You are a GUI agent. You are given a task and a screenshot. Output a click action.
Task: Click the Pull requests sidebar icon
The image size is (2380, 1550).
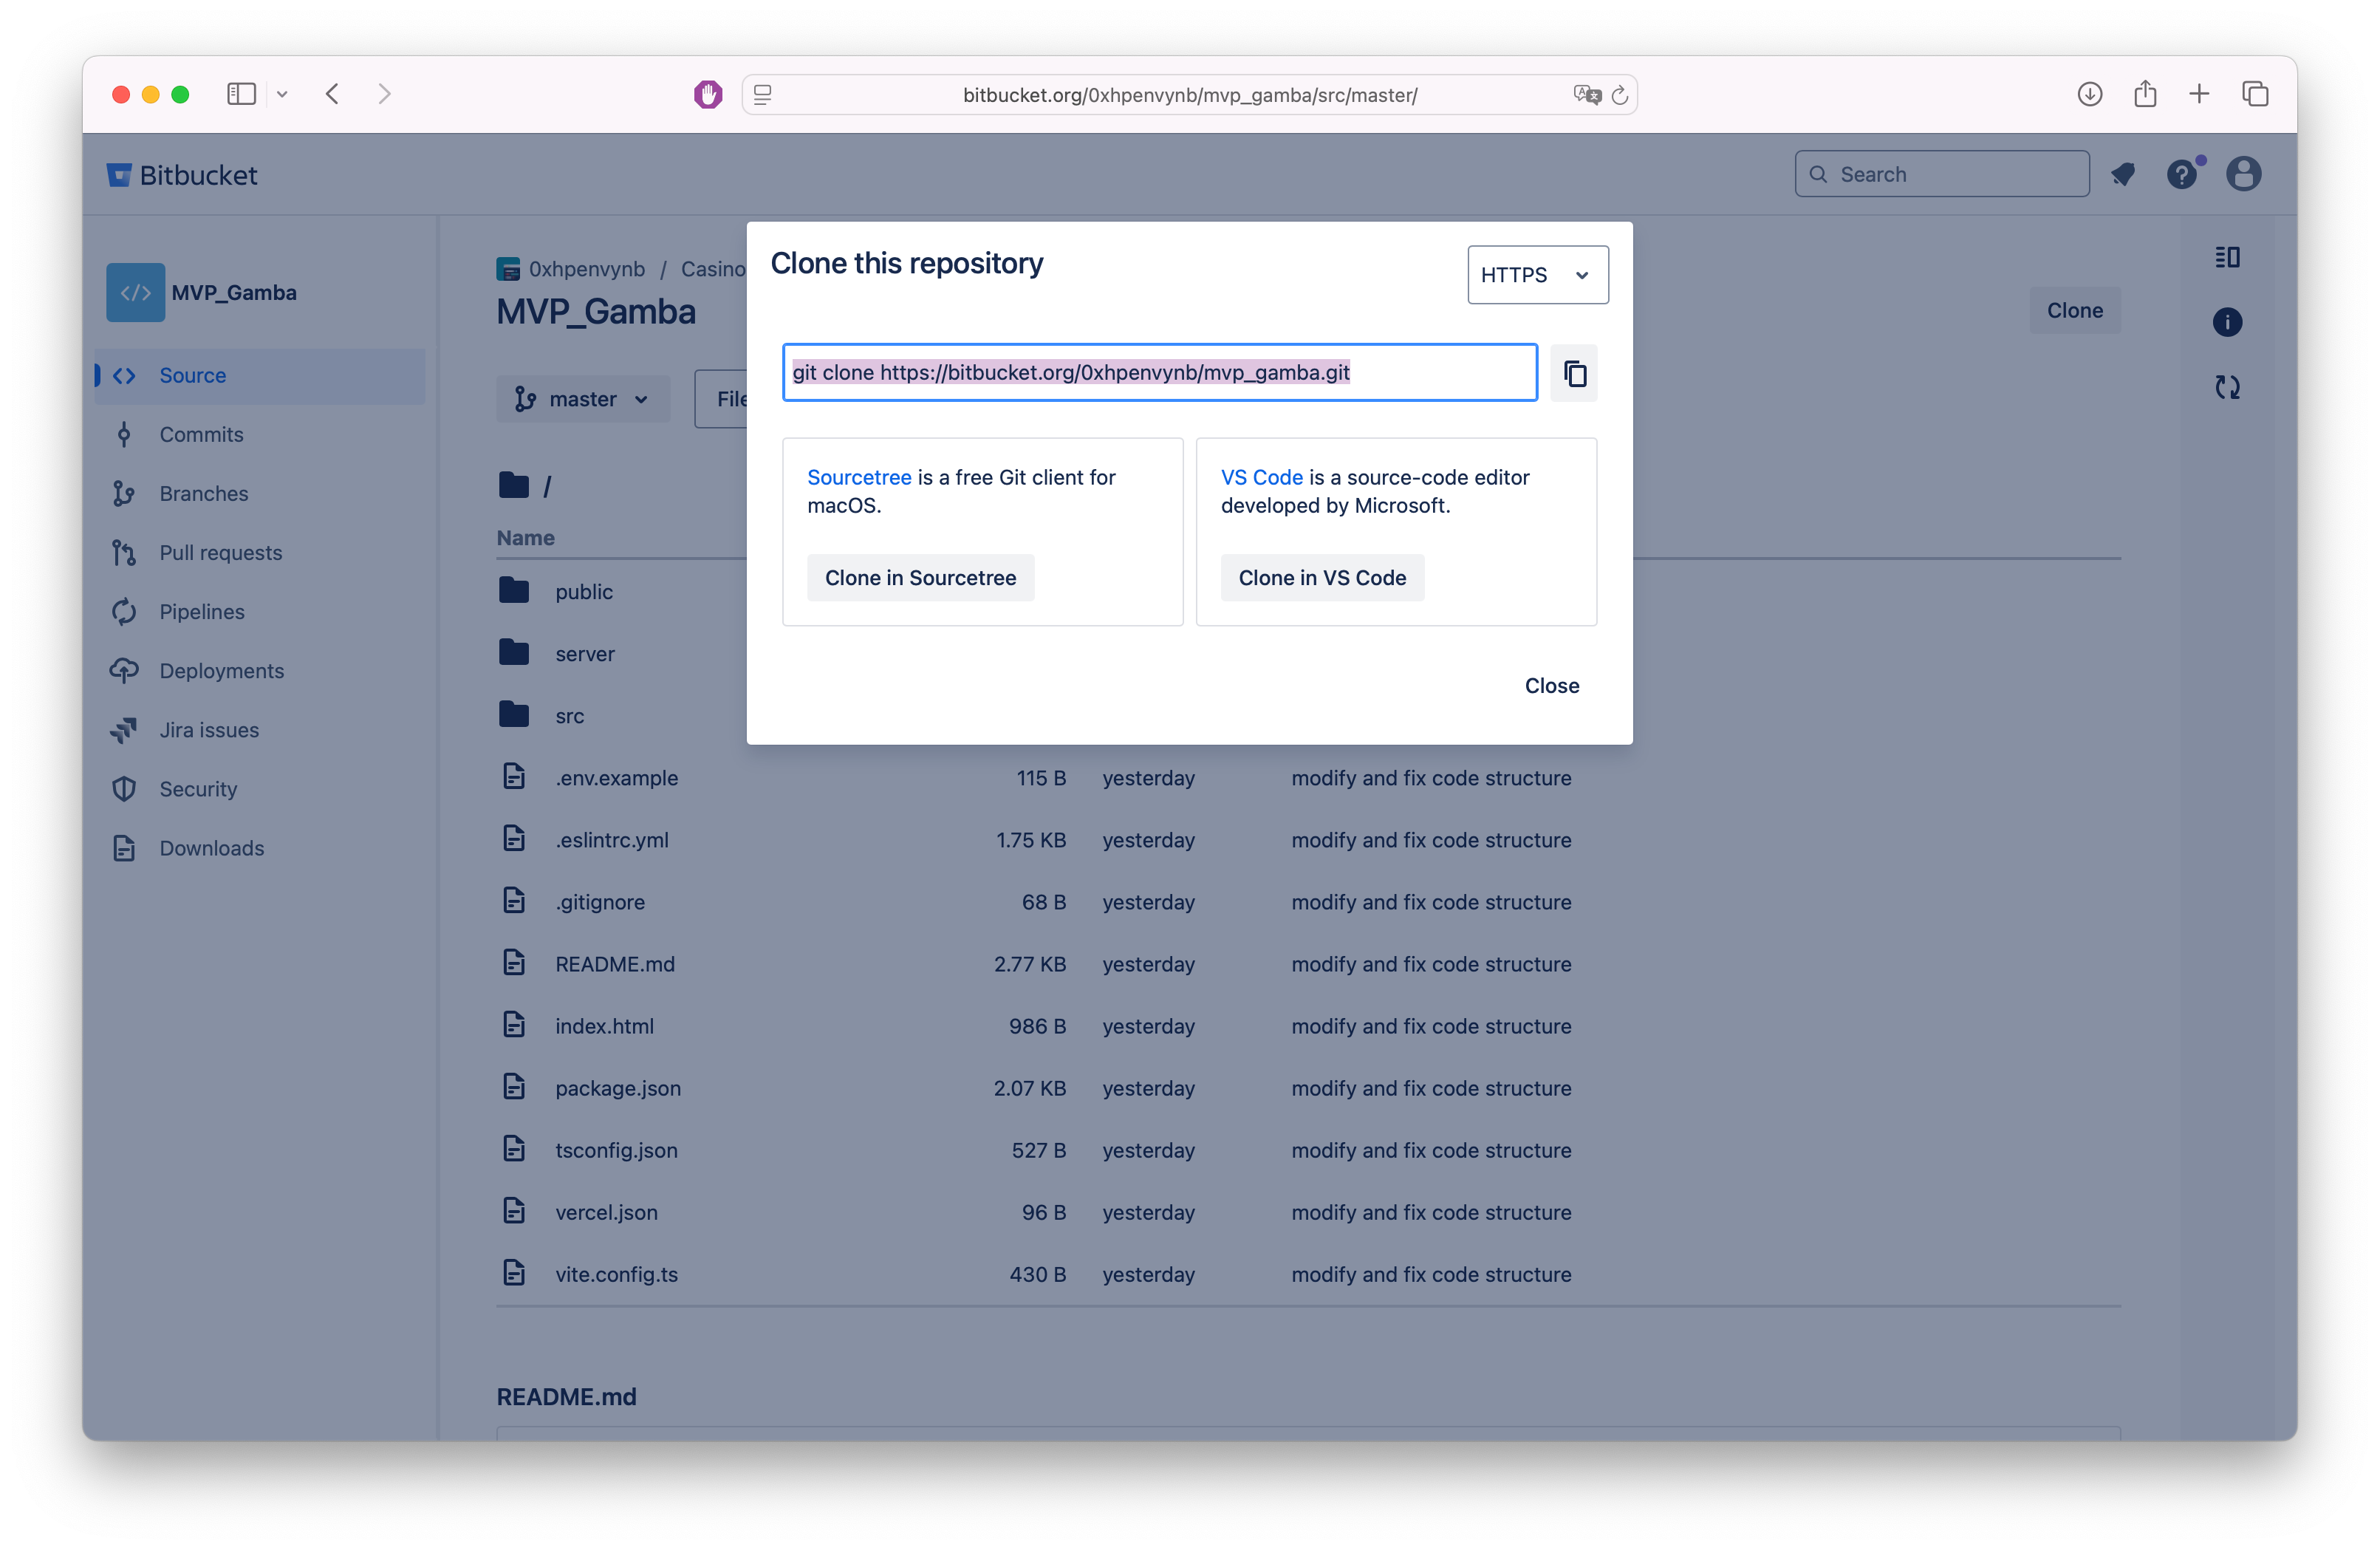coord(124,553)
